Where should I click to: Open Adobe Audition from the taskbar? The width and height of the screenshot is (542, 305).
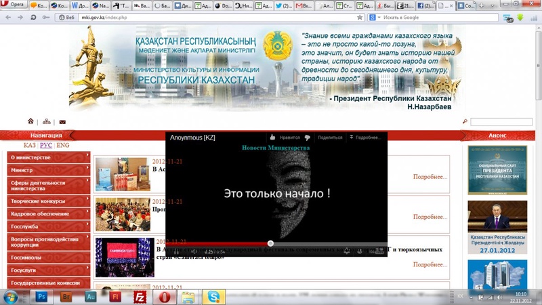[x=90, y=296]
